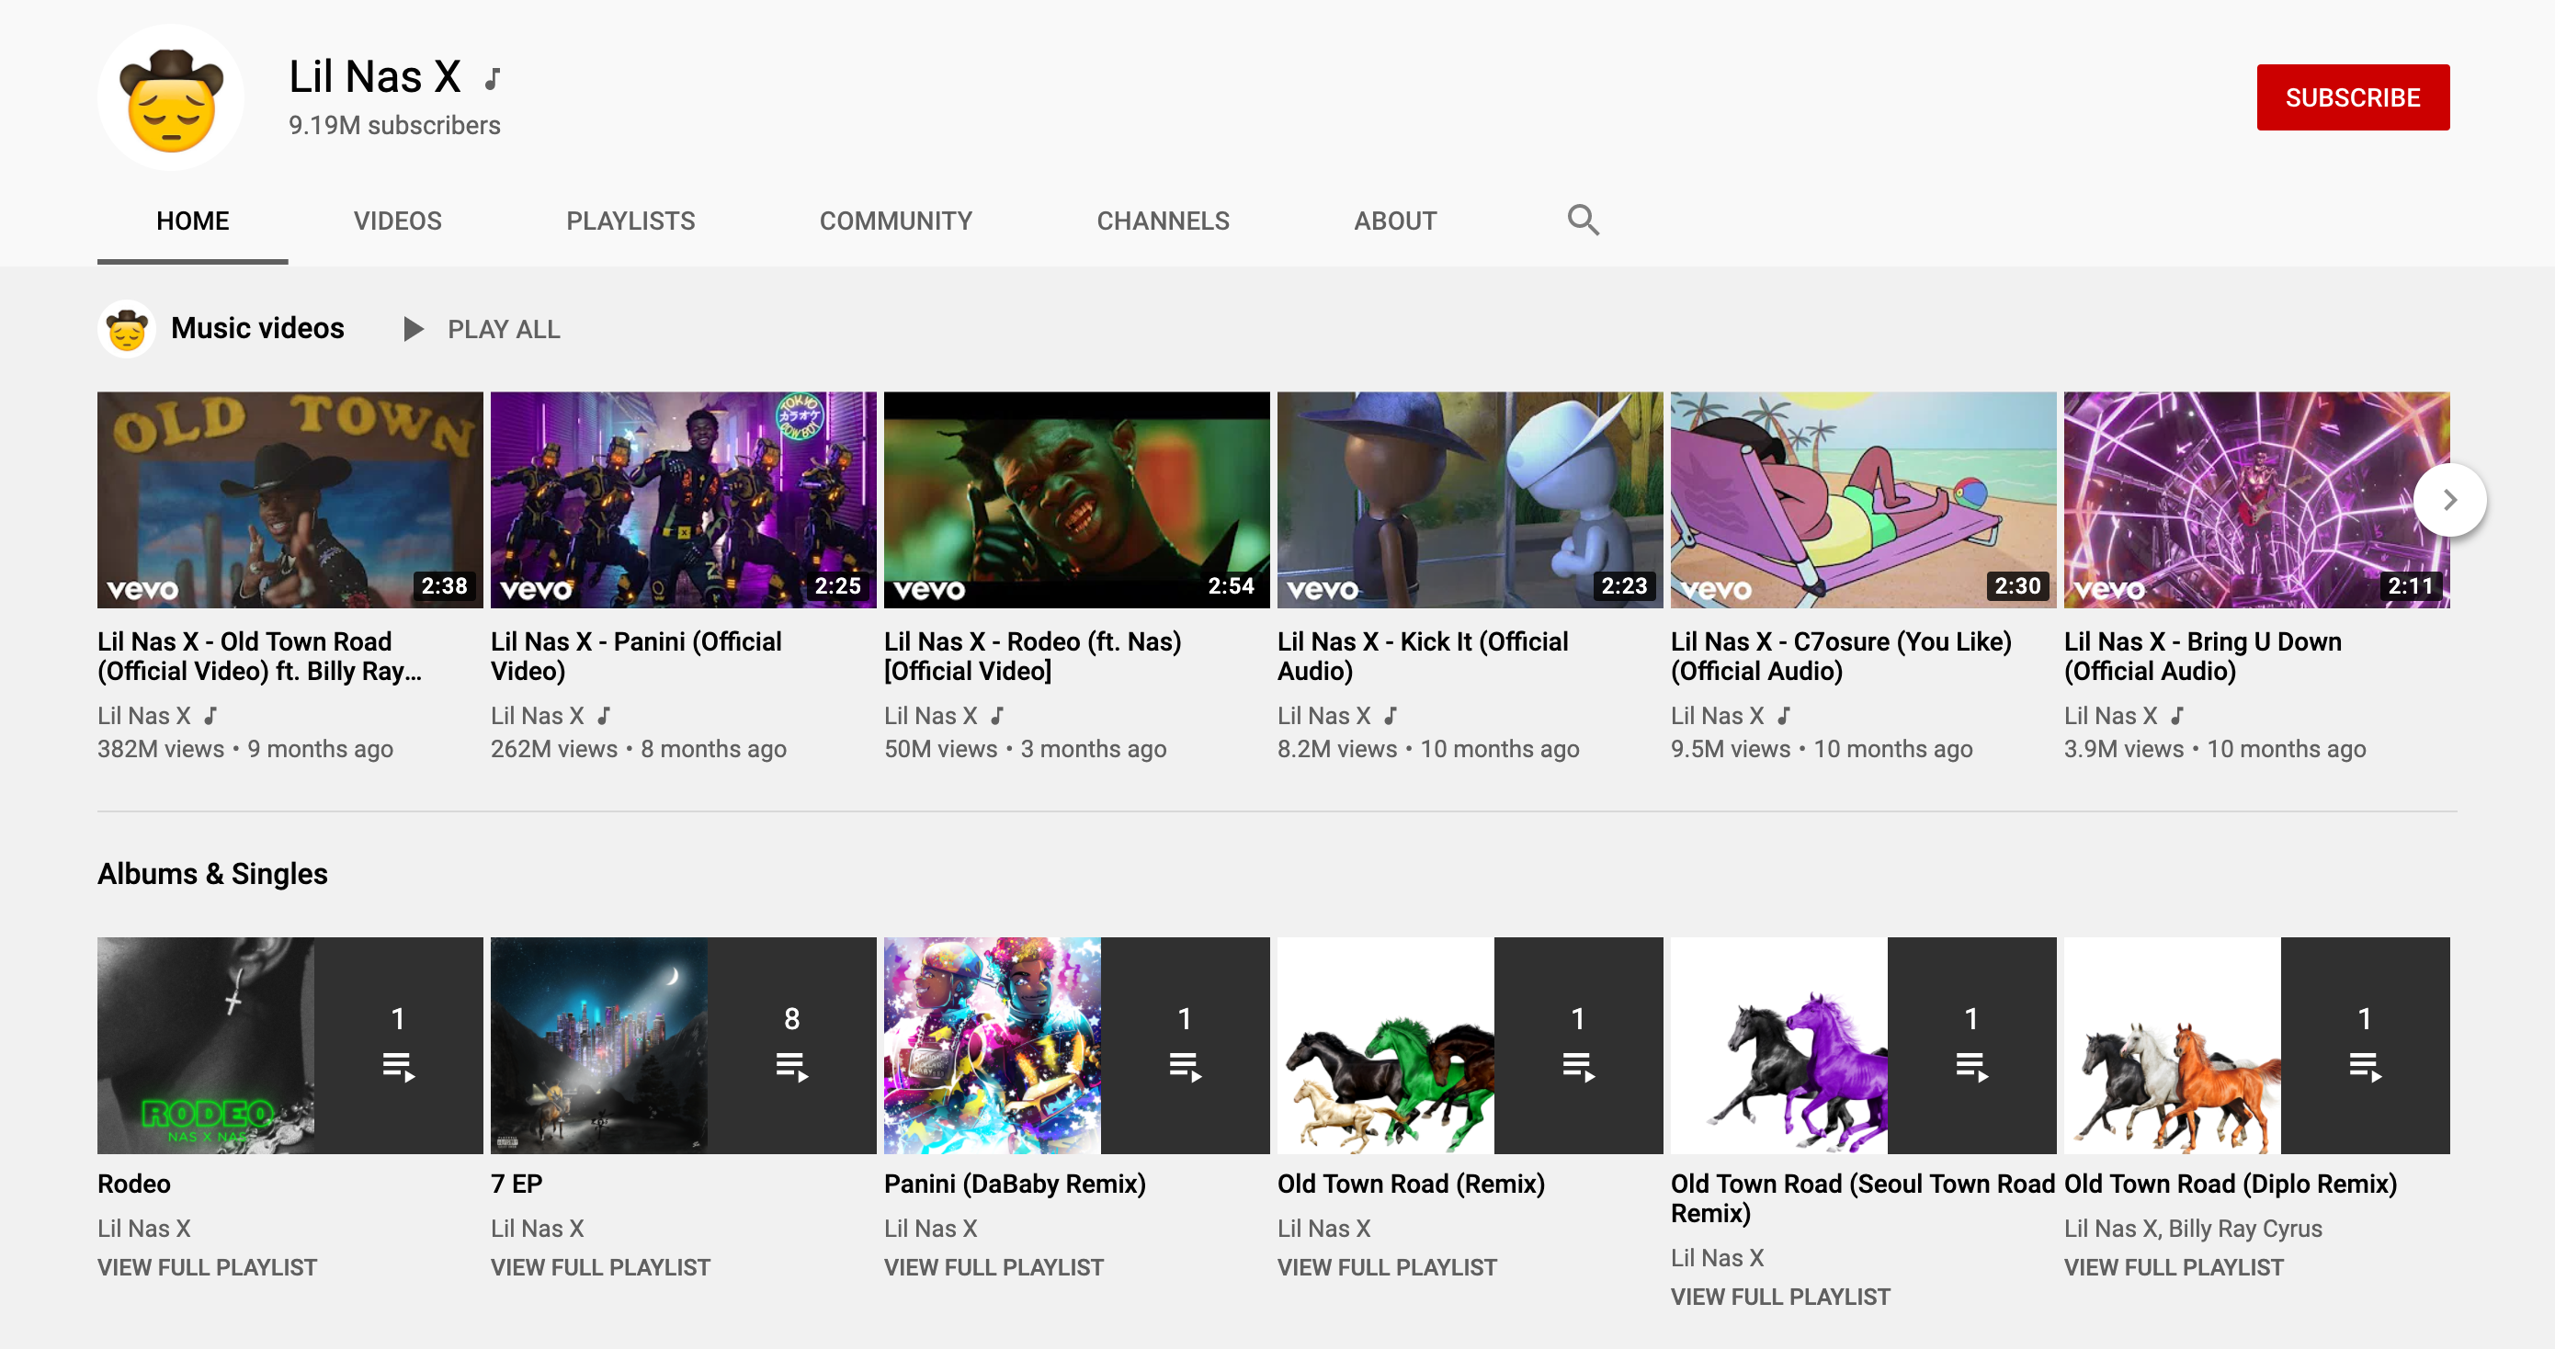This screenshot has height=1349, width=2555.
Task: Click playlist icon on Panini (DaBaby Remix)
Action: pos(1185,1066)
